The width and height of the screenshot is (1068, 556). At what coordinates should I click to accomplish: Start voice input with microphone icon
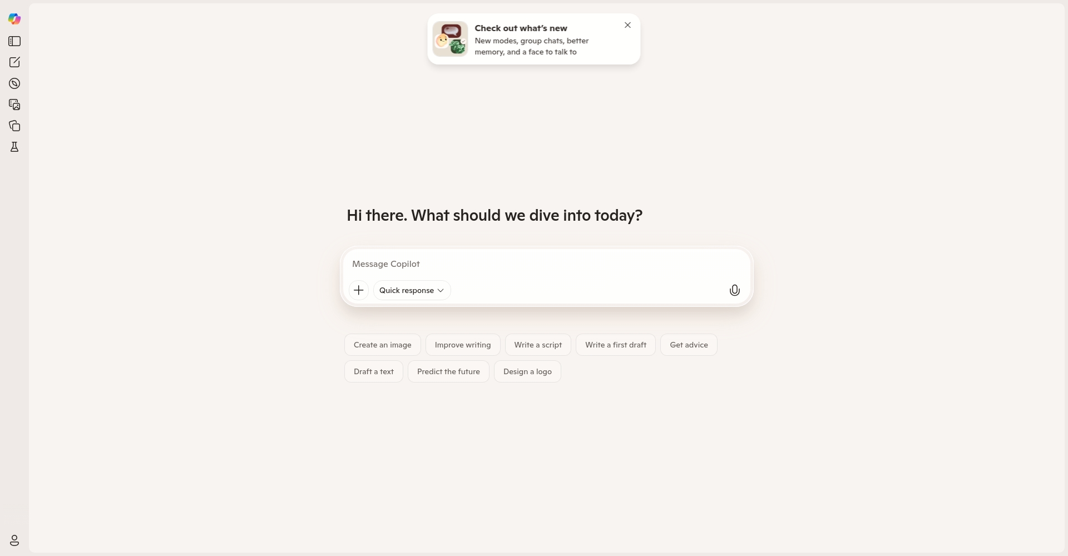[x=734, y=290]
